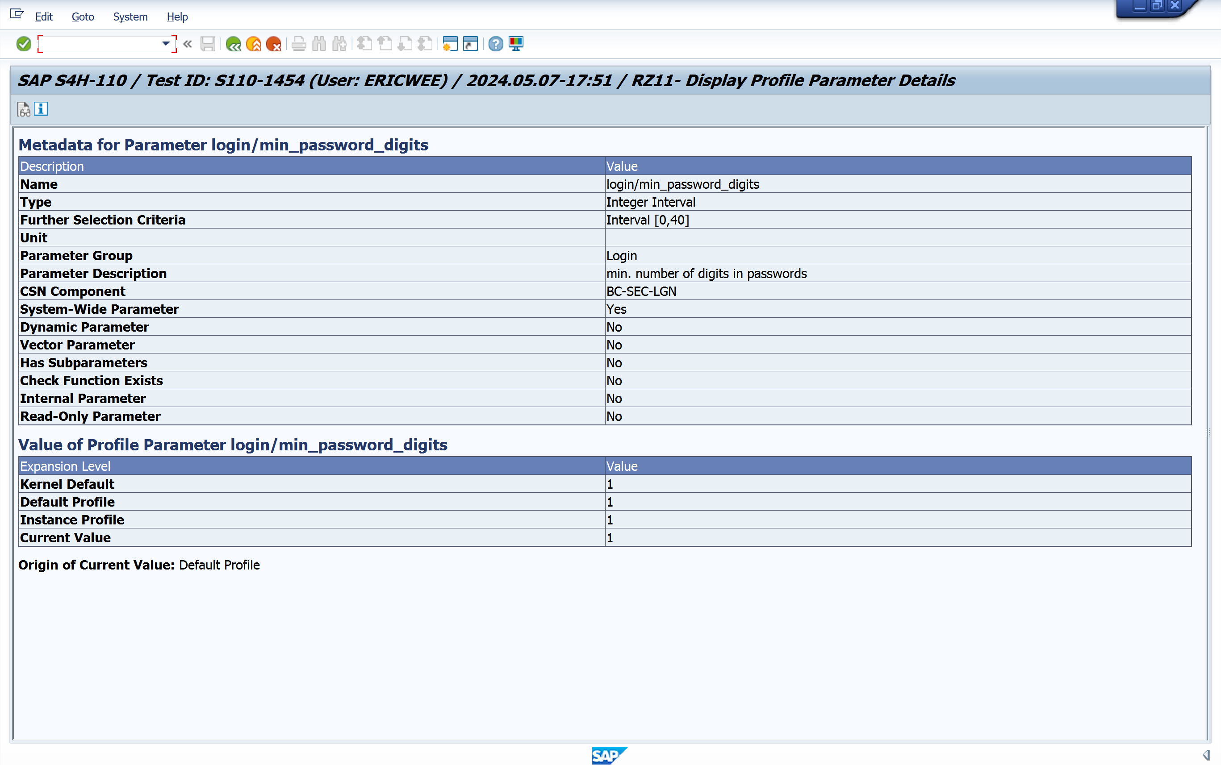Image resolution: width=1221 pixels, height=765 pixels.
Task: Click the red Cancel icon
Action: [x=274, y=44]
